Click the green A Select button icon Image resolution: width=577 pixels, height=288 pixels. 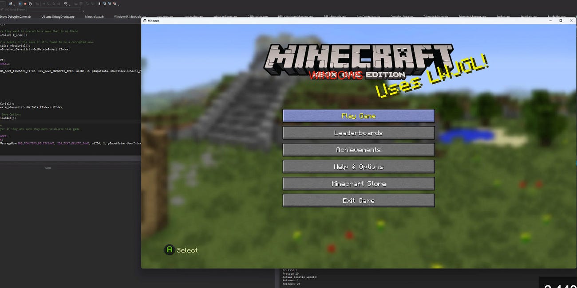coord(169,250)
